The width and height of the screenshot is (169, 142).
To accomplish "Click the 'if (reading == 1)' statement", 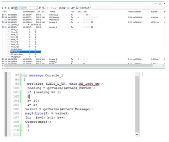I will [44, 92].
